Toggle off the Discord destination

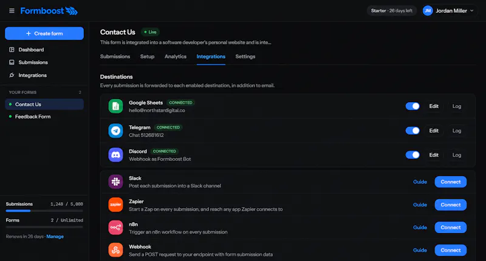coord(412,155)
